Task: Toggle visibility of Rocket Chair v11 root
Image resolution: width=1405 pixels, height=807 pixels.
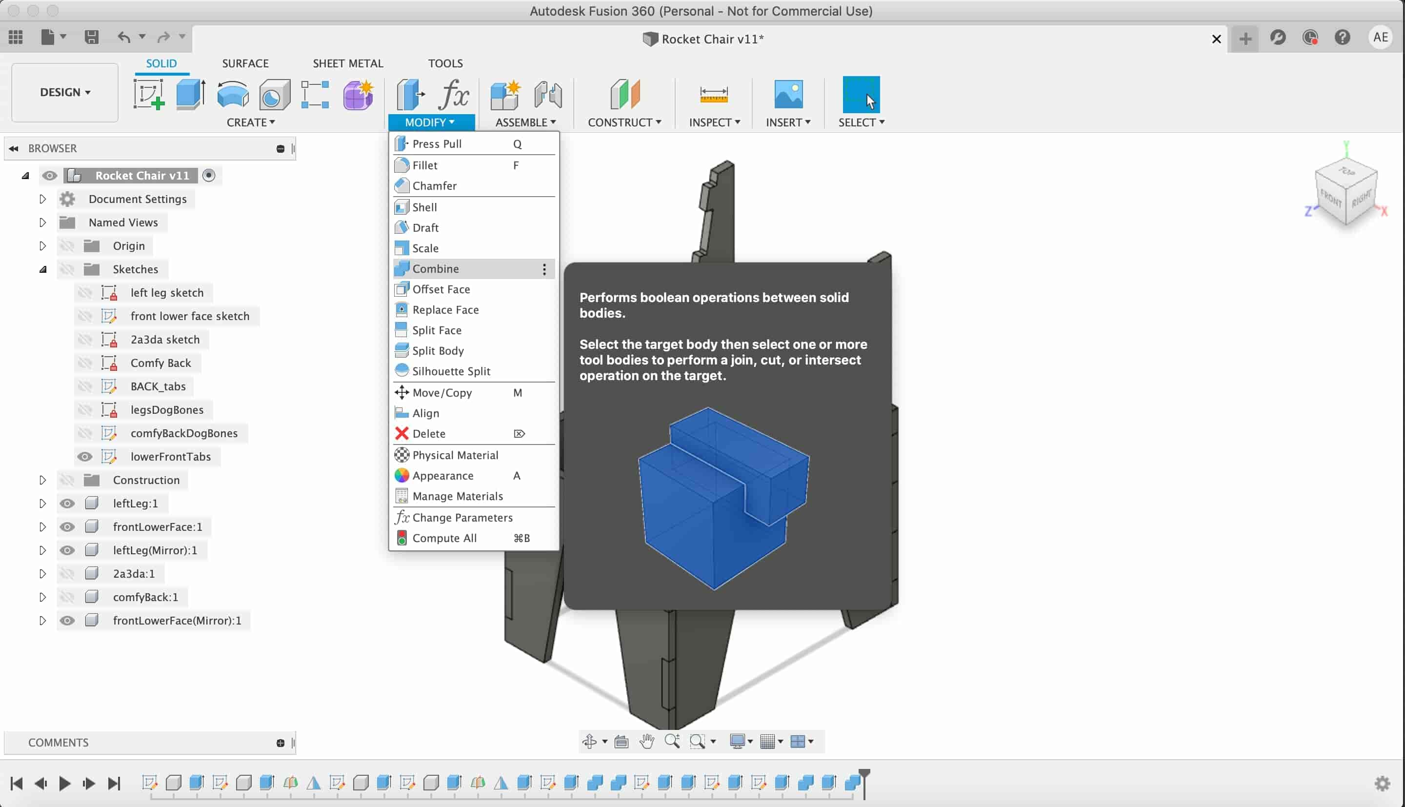Action: coord(50,176)
